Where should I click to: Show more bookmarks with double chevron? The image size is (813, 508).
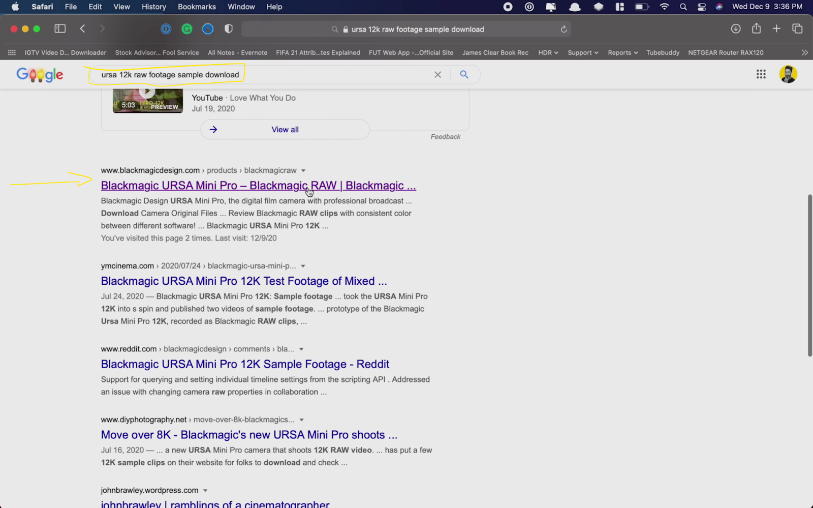pyautogui.click(x=804, y=52)
